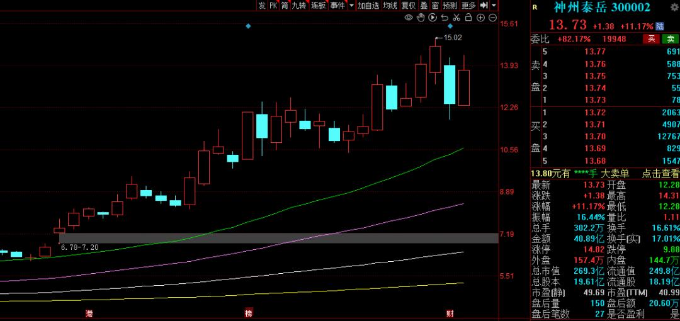The height and width of the screenshot is (321, 680).
Task: Click the latest price 13.73 headline
Action: [x=568, y=25]
